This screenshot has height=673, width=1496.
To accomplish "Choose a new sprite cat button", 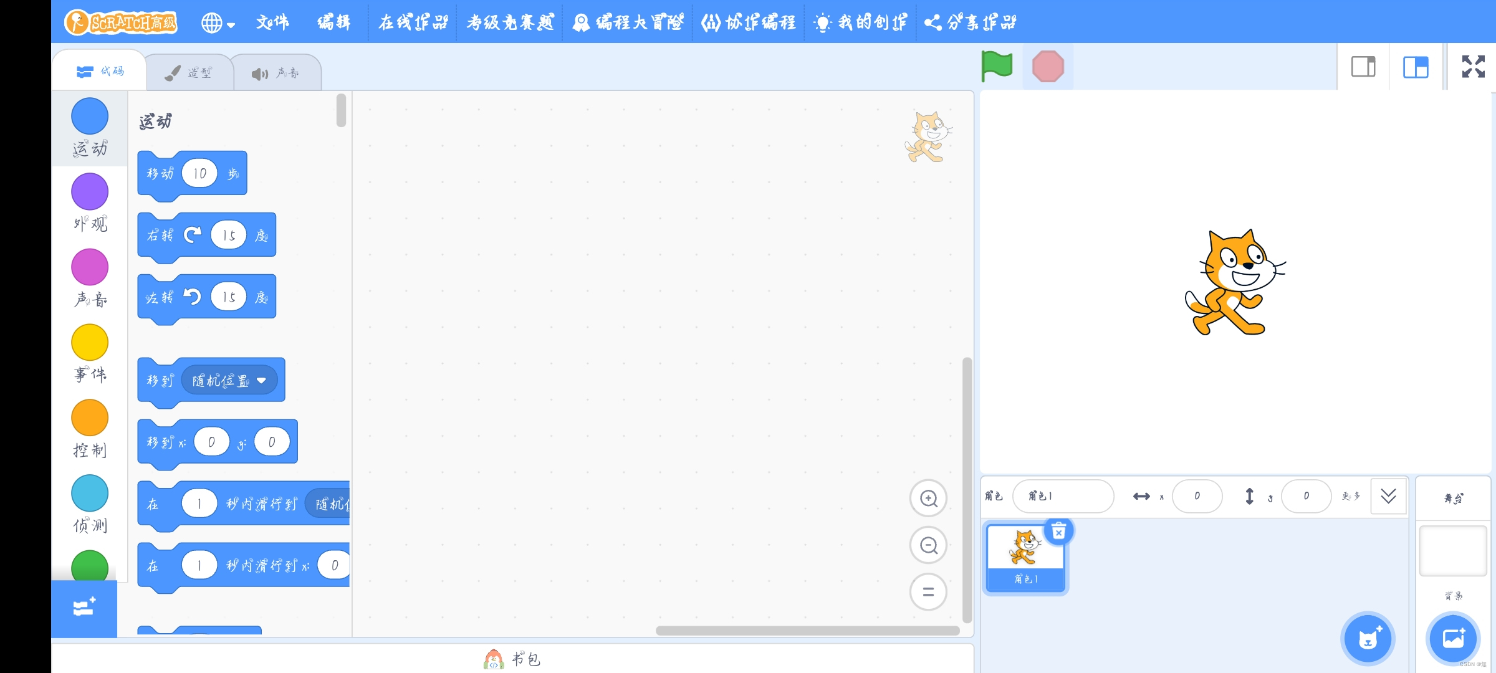I will point(1368,639).
